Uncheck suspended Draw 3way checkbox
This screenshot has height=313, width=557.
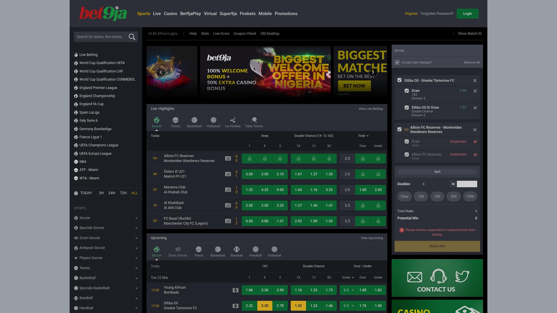point(407,141)
